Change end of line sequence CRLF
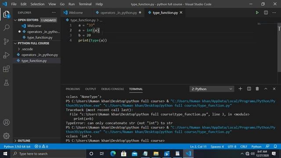Screen dimensions: 281x158 tap(244, 147)
